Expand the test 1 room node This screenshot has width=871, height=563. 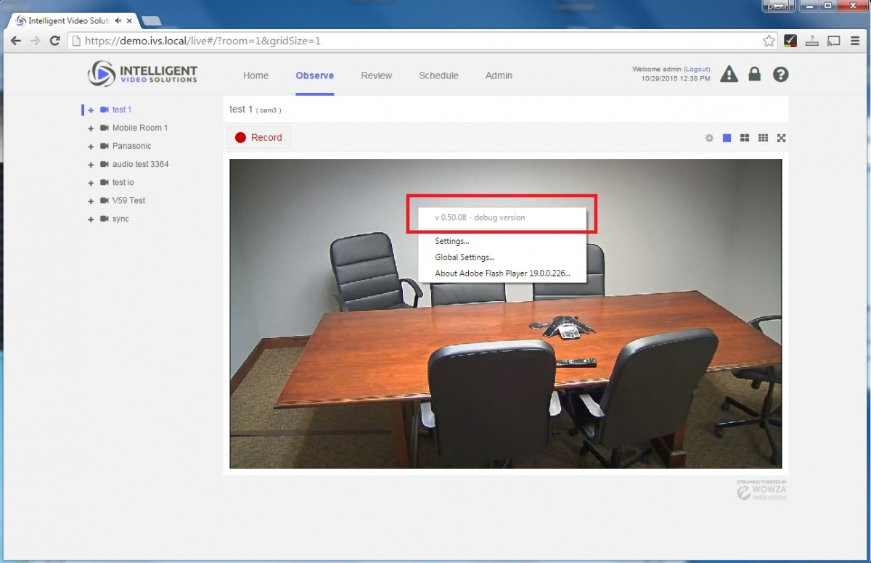tap(91, 110)
